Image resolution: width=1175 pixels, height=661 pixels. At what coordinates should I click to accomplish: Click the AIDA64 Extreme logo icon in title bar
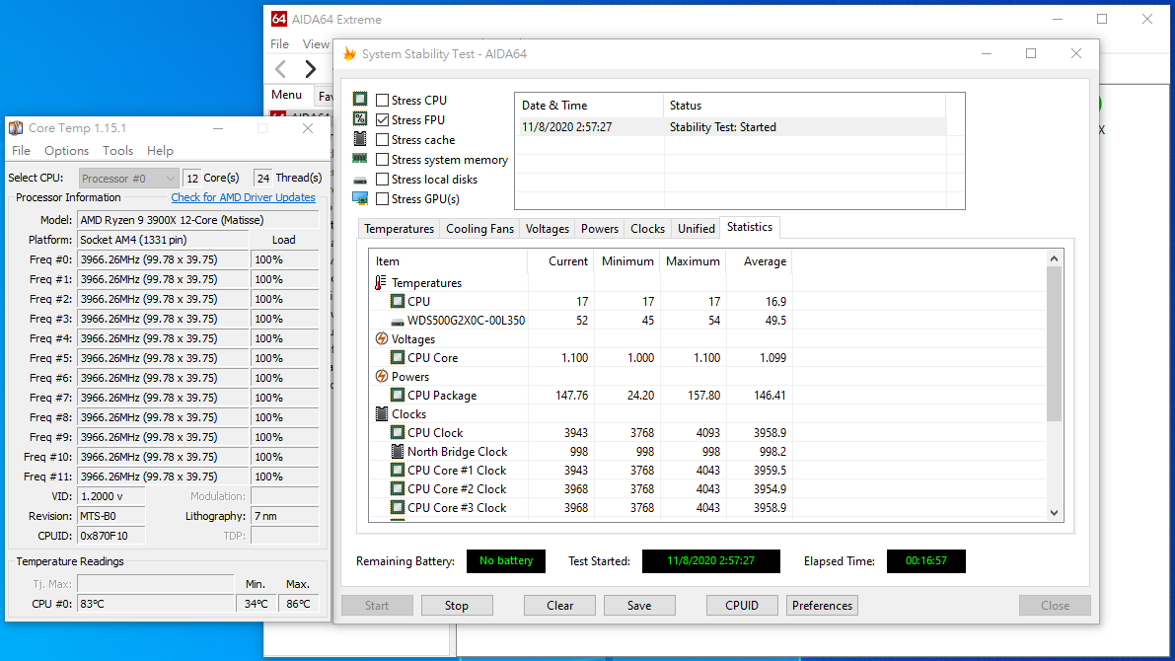point(279,19)
